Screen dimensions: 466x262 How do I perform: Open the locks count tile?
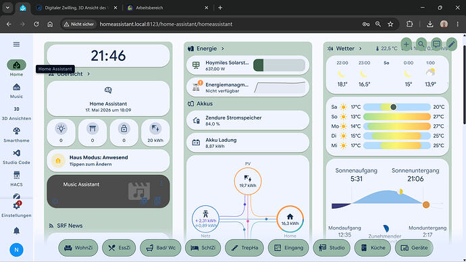[x=124, y=133]
